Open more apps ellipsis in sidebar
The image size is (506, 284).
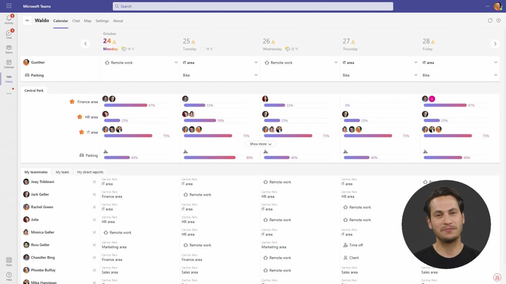click(9, 93)
